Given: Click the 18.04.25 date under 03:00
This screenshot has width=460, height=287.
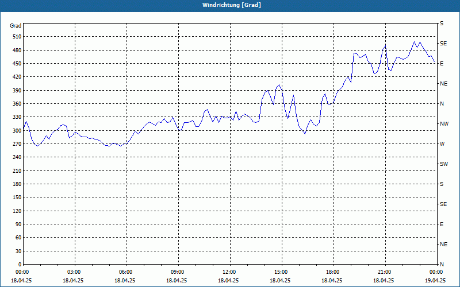Looking at the screenshot, I should (x=73, y=280).
